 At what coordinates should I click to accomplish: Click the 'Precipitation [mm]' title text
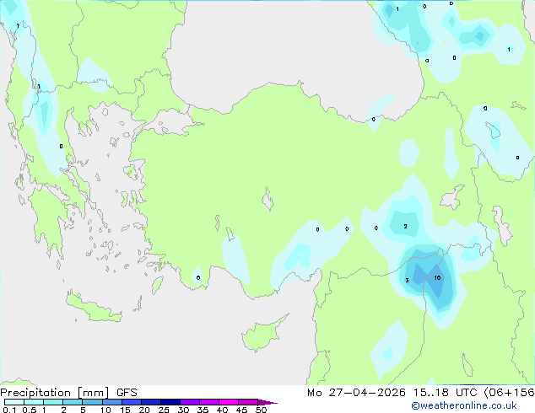pos(55,393)
